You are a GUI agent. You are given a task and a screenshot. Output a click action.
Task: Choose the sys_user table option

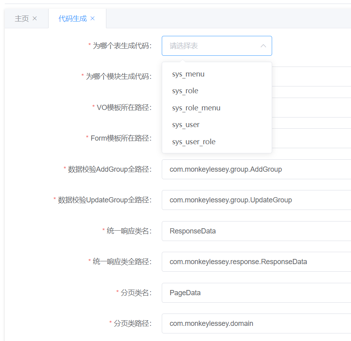(x=186, y=125)
